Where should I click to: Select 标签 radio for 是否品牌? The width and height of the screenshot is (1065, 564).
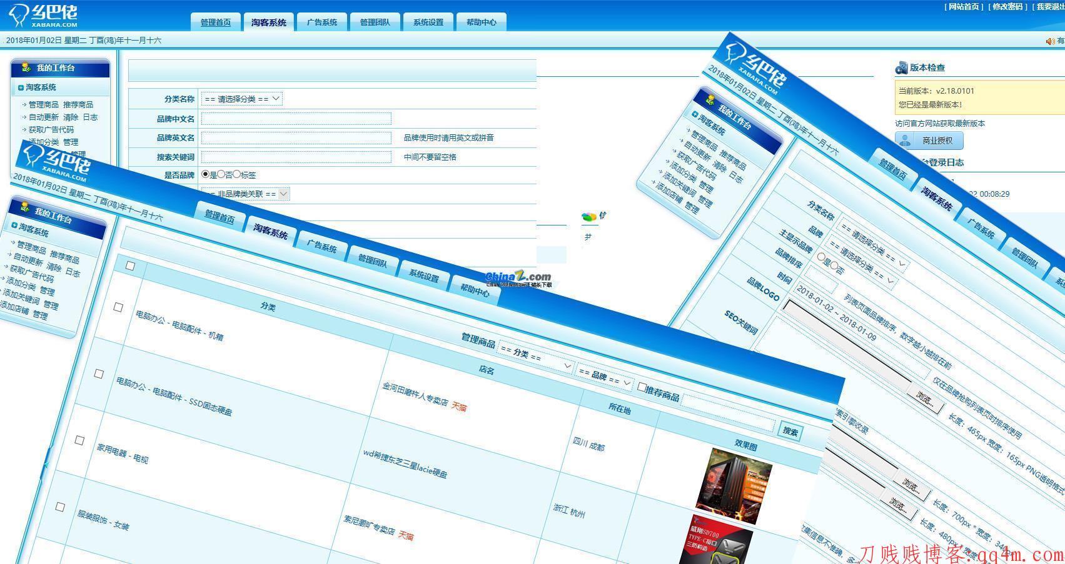236,174
